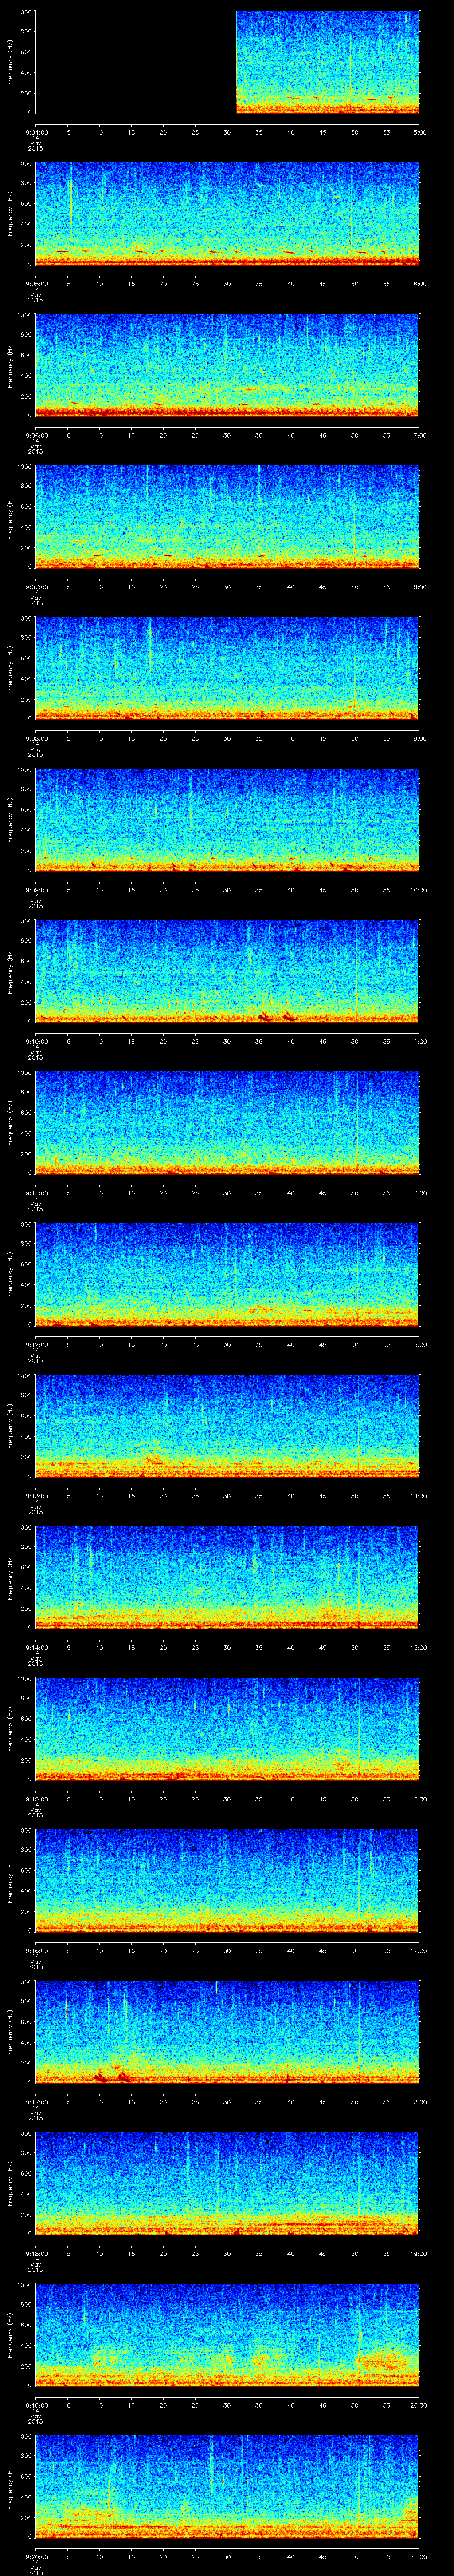Click the "5:00" end-of-axis label
Viewport: 454px width, 2576px height.
click(x=420, y=132)
